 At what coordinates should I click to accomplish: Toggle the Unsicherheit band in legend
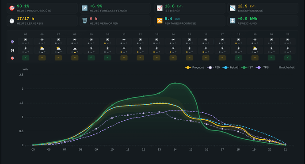click(287, 68)
